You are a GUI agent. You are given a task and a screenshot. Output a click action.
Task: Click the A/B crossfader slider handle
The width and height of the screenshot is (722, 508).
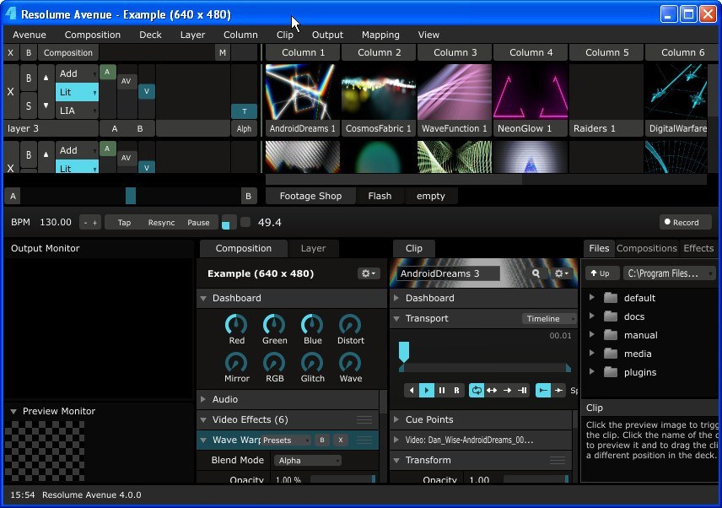coord(130,196)
